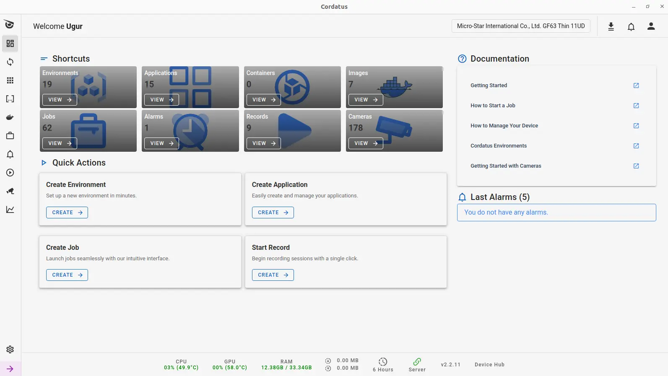Image resolution: width=668 pixels, height=376 pixels.
Task: Open the Alarms bell icon in sidebar
Action: [x=10, y=154]
